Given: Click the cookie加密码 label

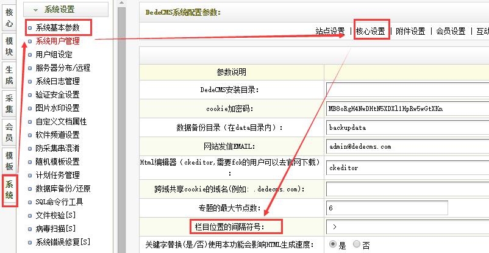Looking at the screenshot, I should (x=229, y=109).
